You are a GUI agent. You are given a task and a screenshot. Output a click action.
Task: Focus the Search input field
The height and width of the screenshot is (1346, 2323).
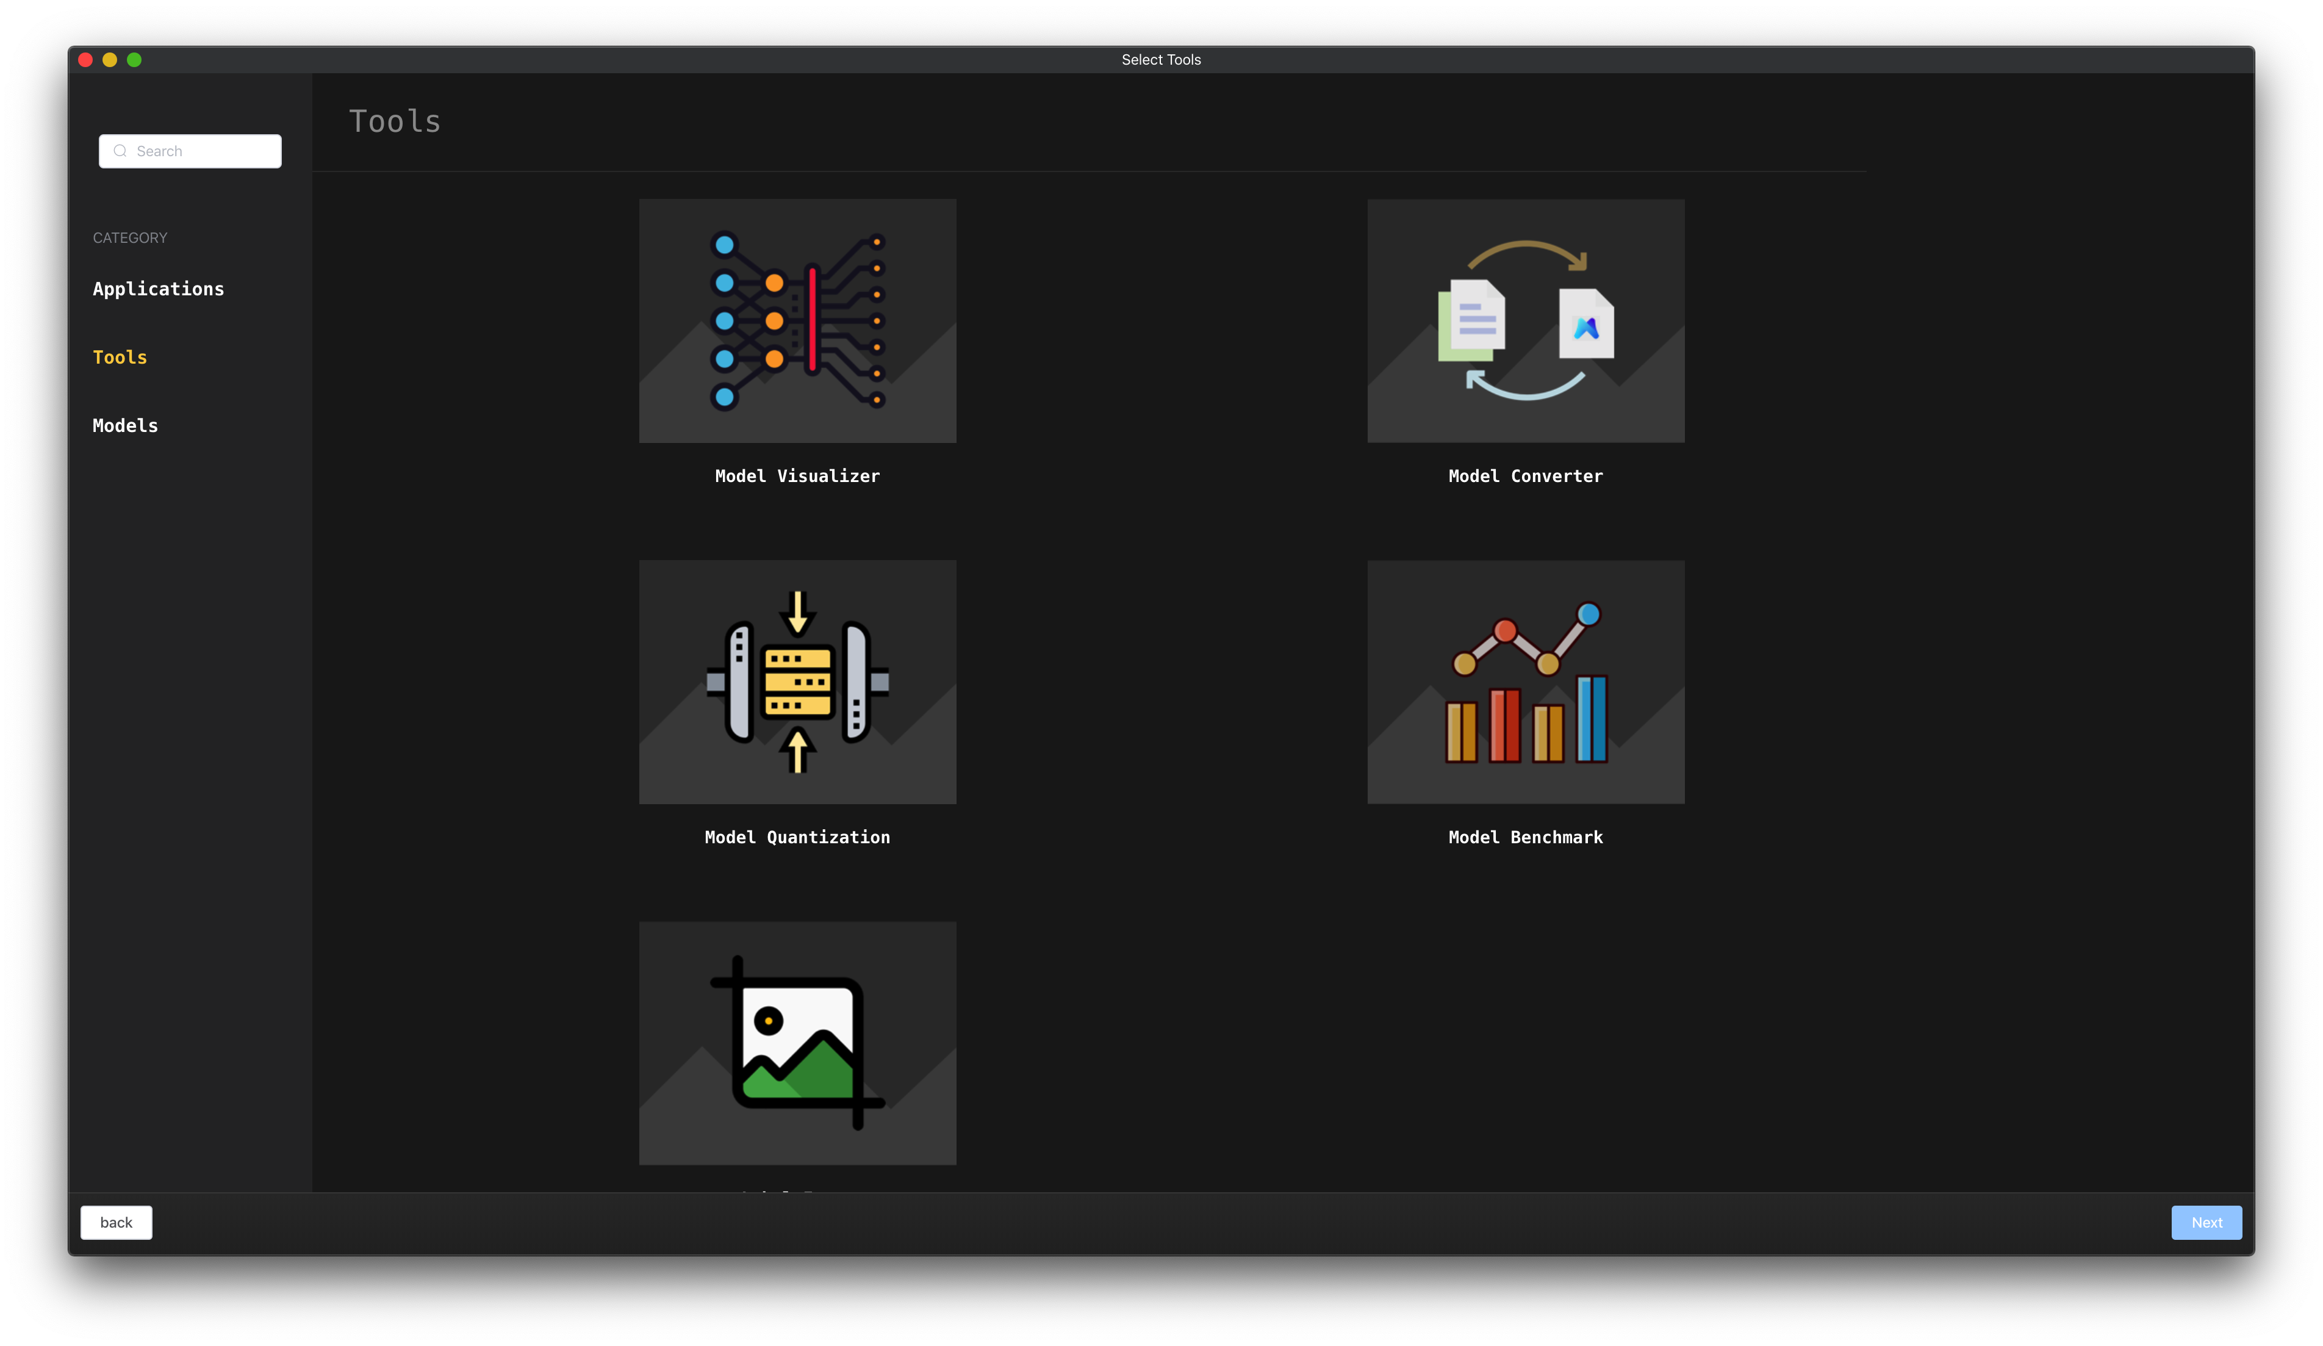(203, 151)
